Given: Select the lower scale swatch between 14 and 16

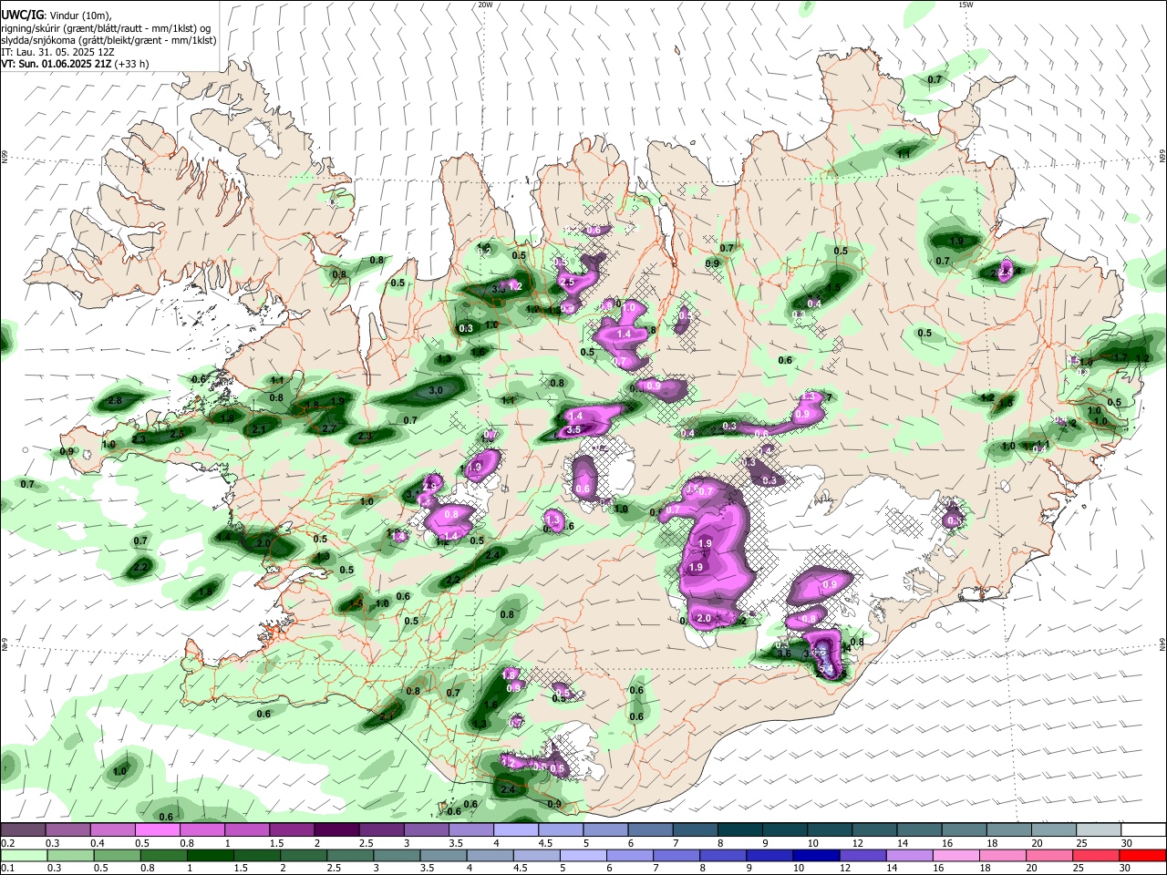Looking at the screenshot, I should [910, 855].
